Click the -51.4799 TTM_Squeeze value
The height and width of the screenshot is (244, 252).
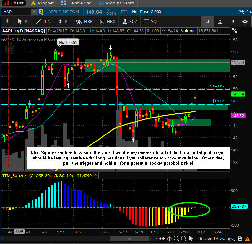[x=84, y=176]
